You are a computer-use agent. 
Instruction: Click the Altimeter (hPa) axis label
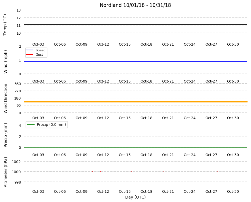[x=5, y=172]
